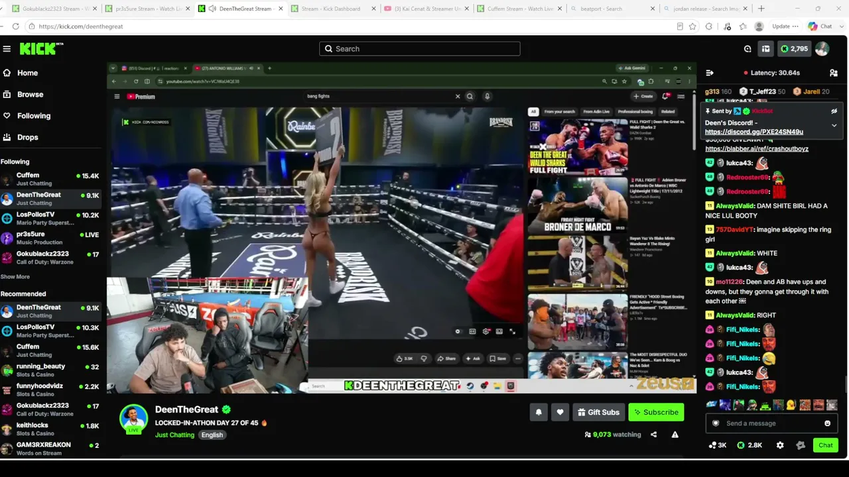Open chat identity badge icon
This screenshot has height=477, width=849.
click(x=715, y=423)
